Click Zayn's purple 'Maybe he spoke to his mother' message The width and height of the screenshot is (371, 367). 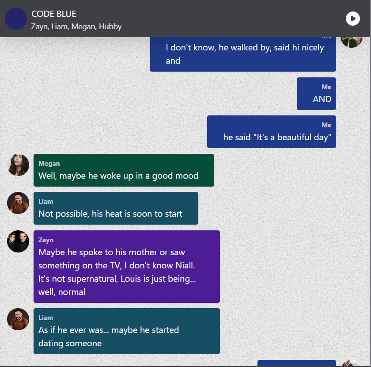(x=127, y=267)
